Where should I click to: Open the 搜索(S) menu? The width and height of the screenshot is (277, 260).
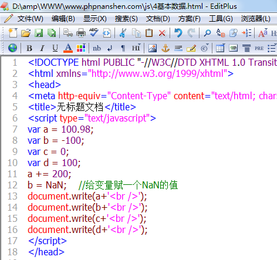126,19
